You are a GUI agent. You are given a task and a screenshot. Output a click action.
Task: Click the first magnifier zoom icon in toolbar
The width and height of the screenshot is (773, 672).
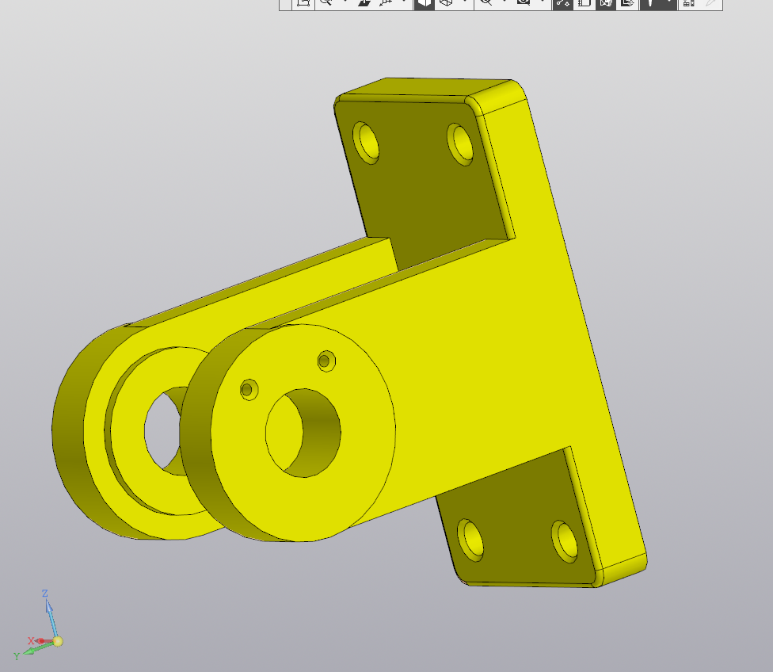pyautogui.click(x=325, y=3)
